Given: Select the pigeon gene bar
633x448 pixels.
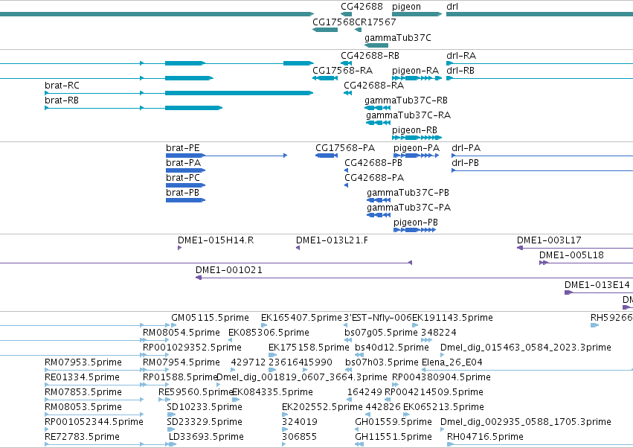Looking at the screenshot, I should [x=417, y=14].
